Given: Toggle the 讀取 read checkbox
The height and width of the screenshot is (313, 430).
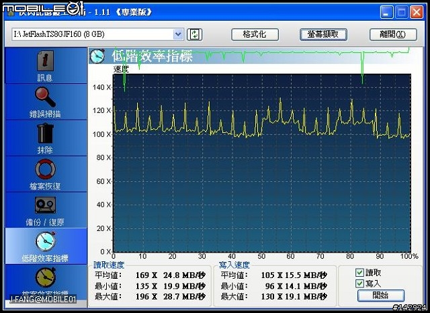Looking at the screenshot, I should pos(359,273).
